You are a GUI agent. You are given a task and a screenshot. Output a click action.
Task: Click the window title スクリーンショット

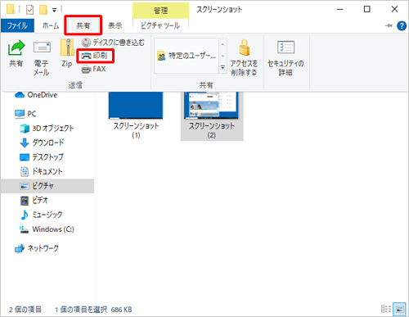coord(219,10)
